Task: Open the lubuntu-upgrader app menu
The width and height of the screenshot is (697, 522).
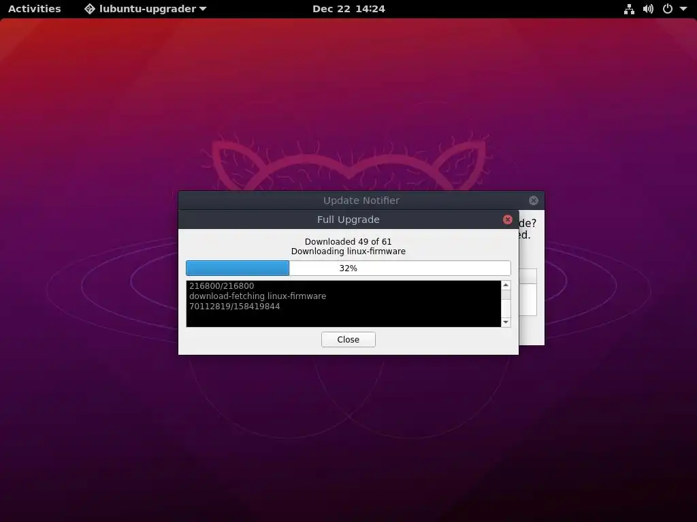Action: point(146,9)
